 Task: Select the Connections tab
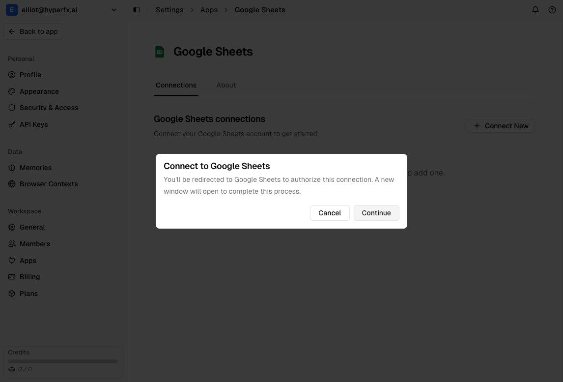[x=176, y=85]
